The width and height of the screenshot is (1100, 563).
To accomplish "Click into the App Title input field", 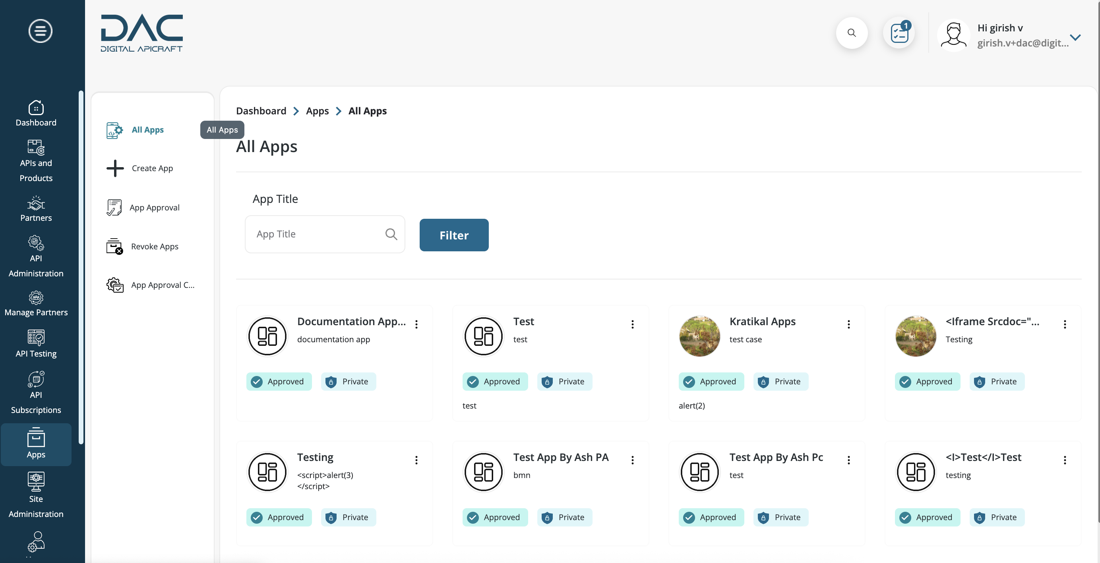I will coord(325,234).
